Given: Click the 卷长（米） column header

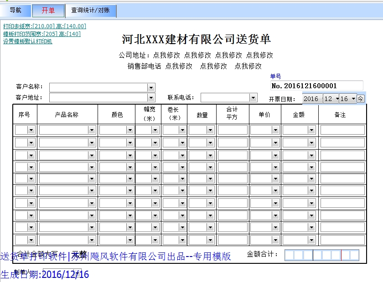Looking at the screenshot, I should 174,114.
